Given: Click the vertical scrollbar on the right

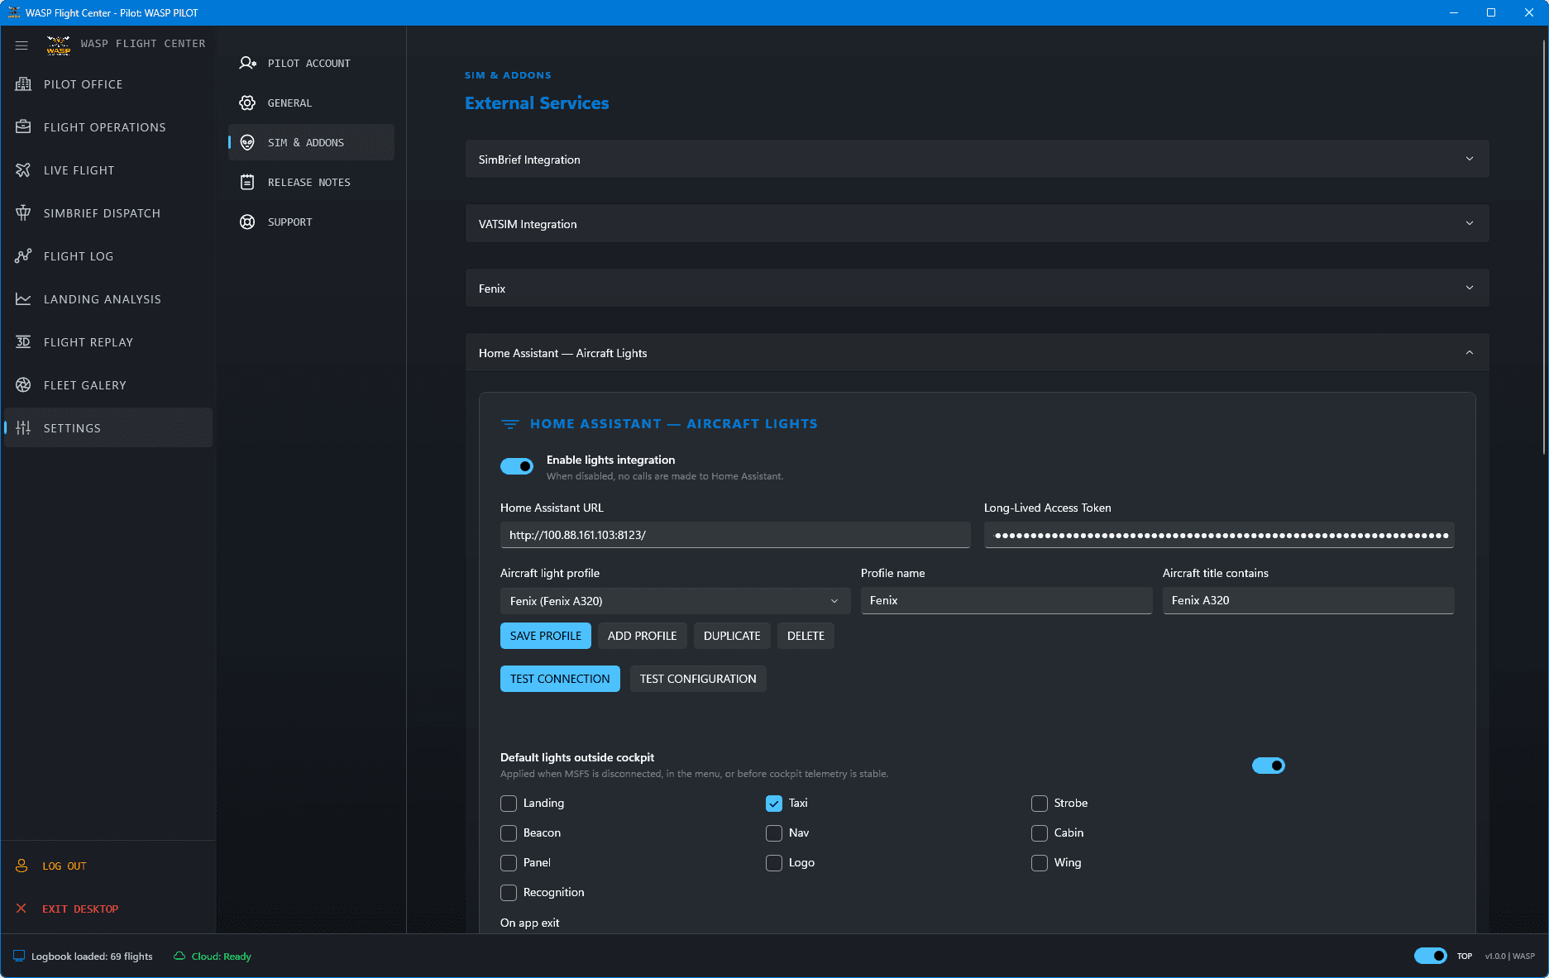Looking at the screenshot, I should point(1544,248).
